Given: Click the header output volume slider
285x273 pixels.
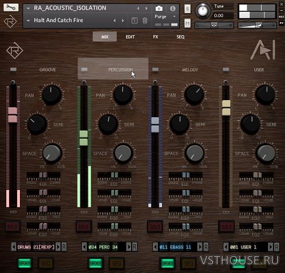Looking at the screenshot, I should point(257,25).
